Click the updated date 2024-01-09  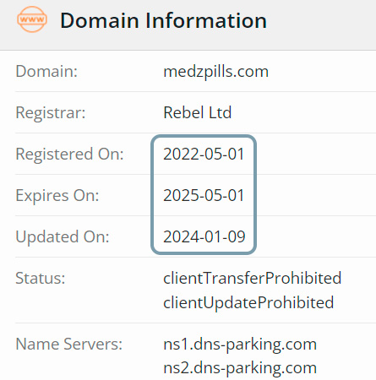point(204,236)
